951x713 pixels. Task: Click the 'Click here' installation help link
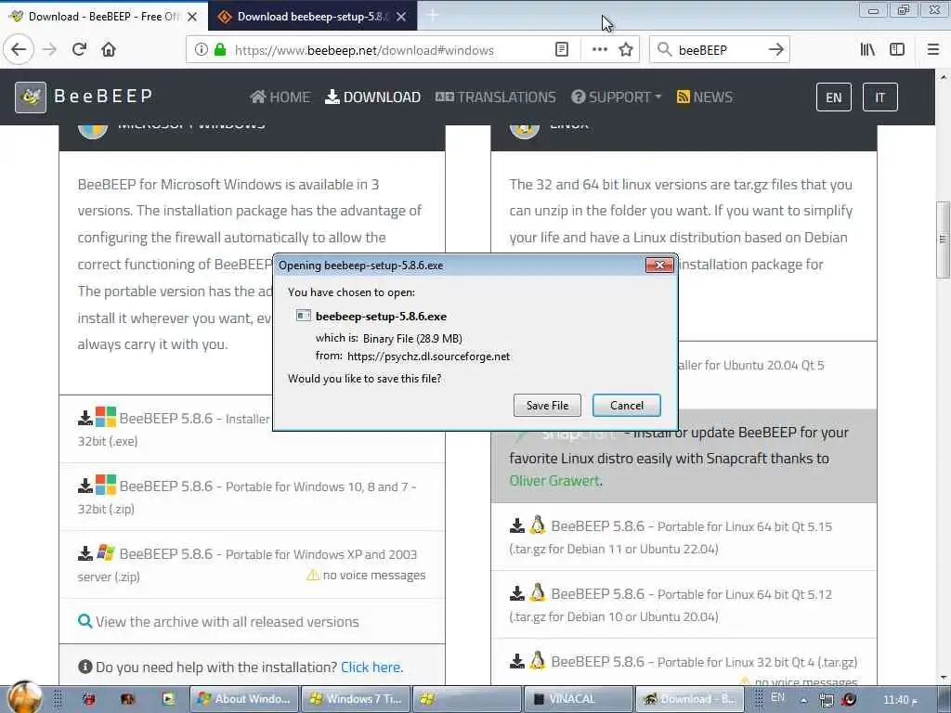point(371,667)
